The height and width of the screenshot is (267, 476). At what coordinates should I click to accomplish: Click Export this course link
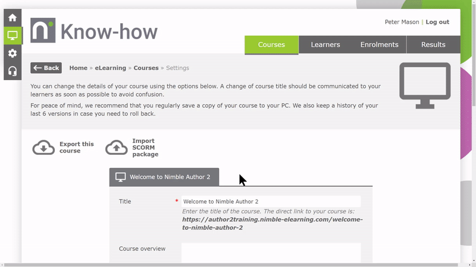pyautogui.click(x=77, y=147)
